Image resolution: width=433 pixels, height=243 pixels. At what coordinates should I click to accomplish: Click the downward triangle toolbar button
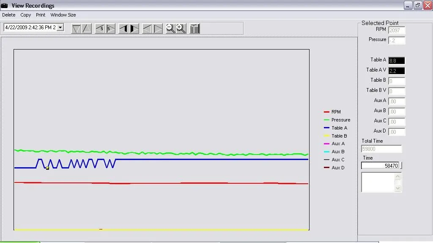(x=76, y=29)
